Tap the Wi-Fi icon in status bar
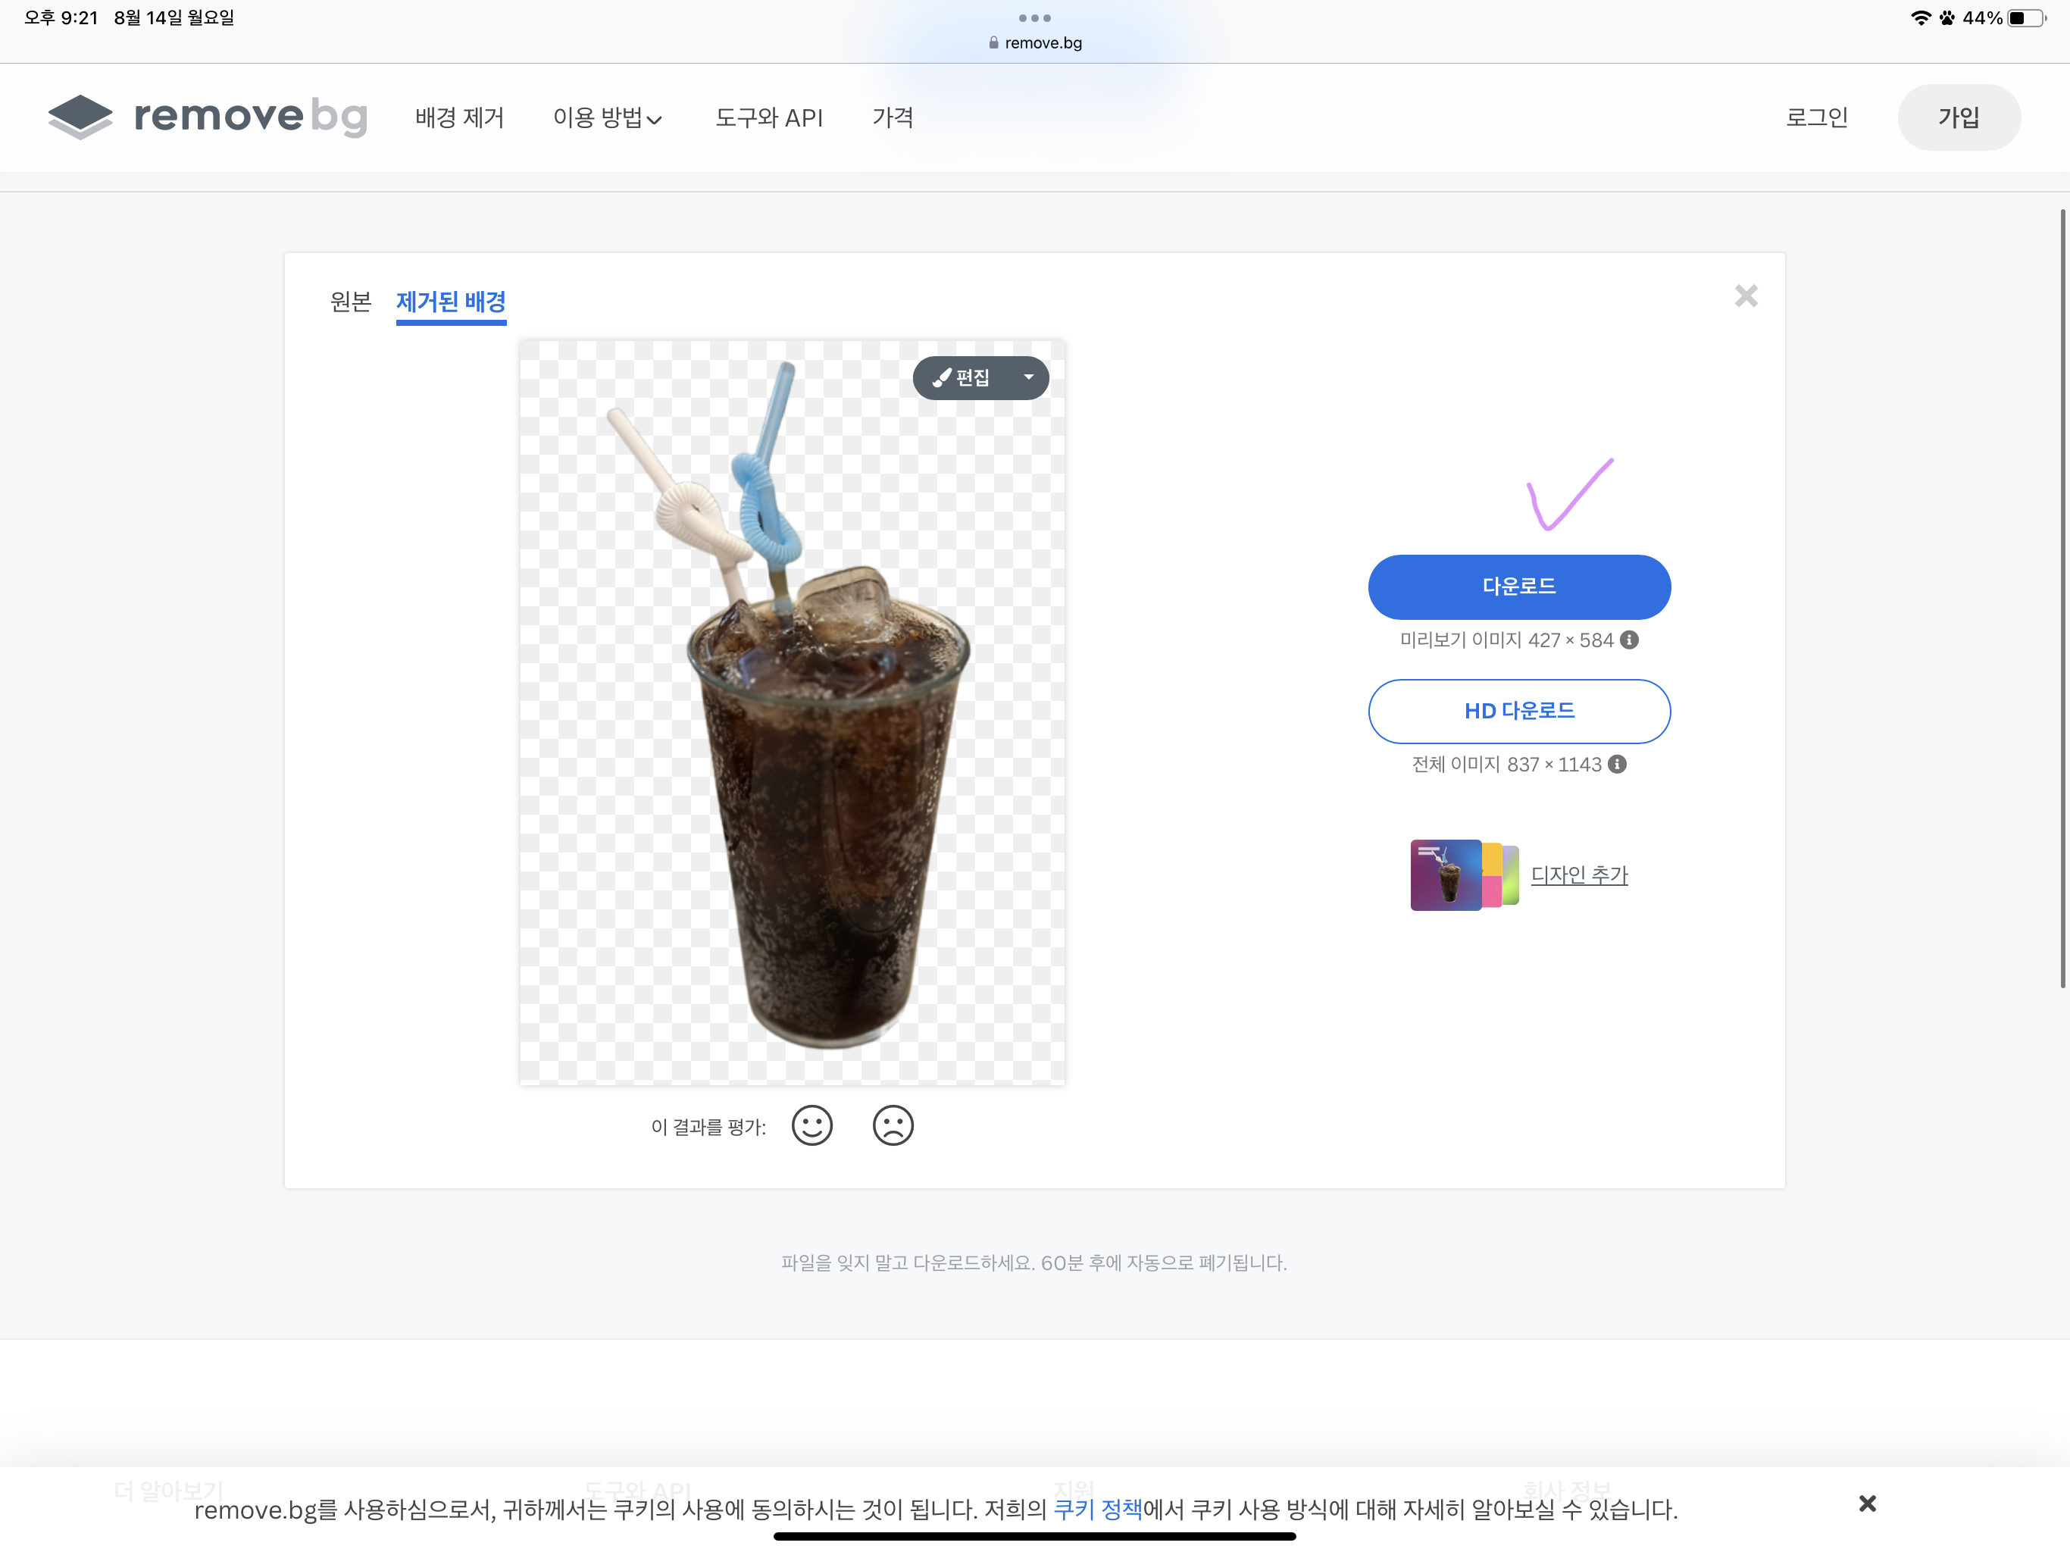Image resolution: width=2070 pixels, height=1552 pixels. (1920, 17)
